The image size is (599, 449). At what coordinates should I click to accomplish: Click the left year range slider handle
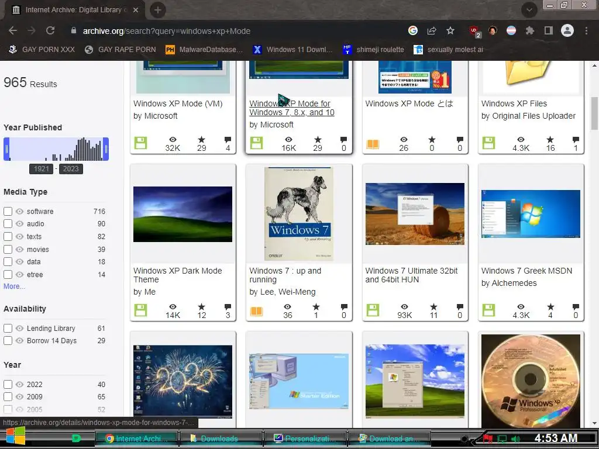[6, 149]
